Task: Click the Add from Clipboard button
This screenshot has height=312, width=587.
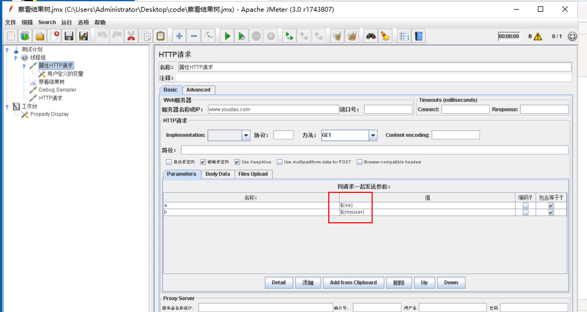Action: click(353, 283)
